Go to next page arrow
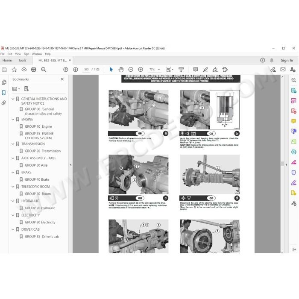This screenshot has height=299, width=299. 76,70
